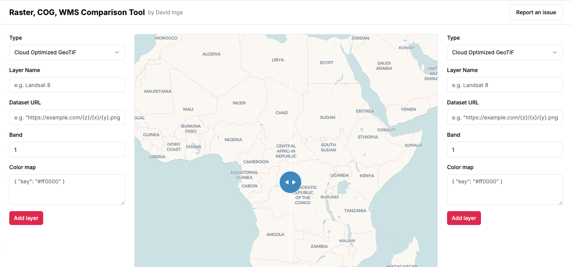572x267 pixels.
Task: Click the right dropdown chevron arrow
Action: pyautogui.click(x=555, y=52)
